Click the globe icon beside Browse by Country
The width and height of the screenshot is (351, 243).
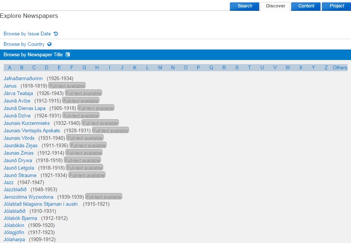coord(49,44)
